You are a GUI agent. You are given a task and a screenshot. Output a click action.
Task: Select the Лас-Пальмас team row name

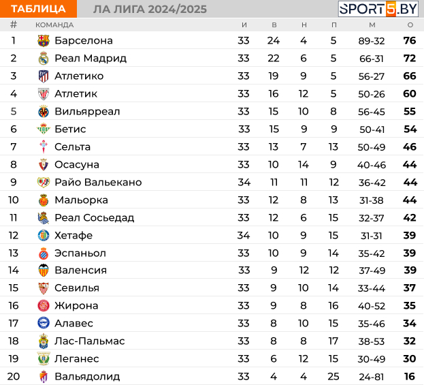(90, 341)
